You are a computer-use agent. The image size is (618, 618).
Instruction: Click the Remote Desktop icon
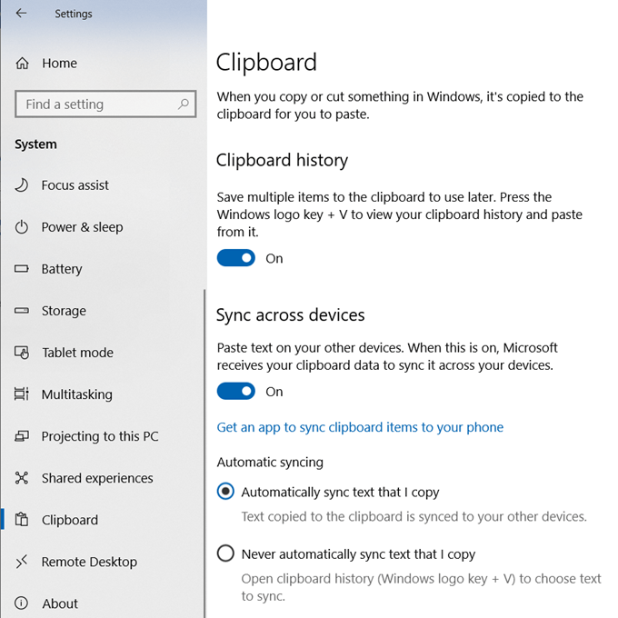22,562
